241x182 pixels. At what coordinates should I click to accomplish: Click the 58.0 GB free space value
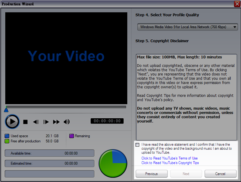tap(52, 141)
